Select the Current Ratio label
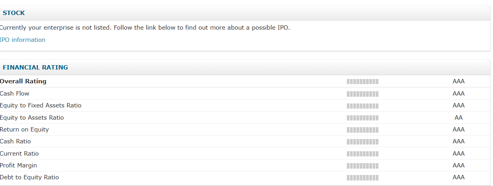The width and height of the screenshot is (493, 186). pyautogui.click(x=19, y=154)
